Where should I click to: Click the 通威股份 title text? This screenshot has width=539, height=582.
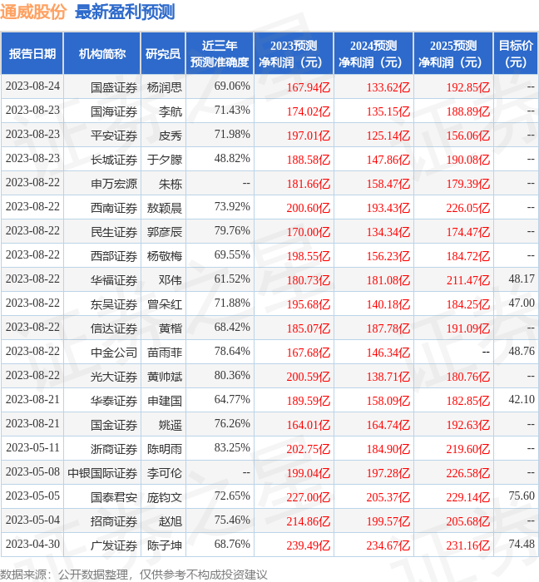click(x=33, y=12)
